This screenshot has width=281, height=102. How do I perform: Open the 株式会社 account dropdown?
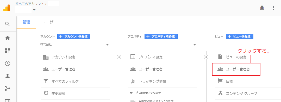[x=75, y=45]
